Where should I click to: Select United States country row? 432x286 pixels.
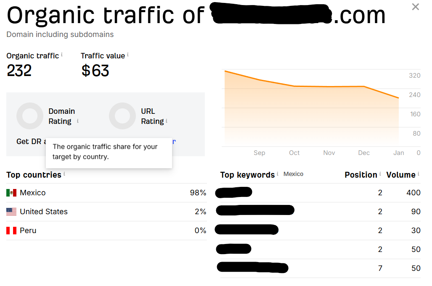[x=44, y=212]
